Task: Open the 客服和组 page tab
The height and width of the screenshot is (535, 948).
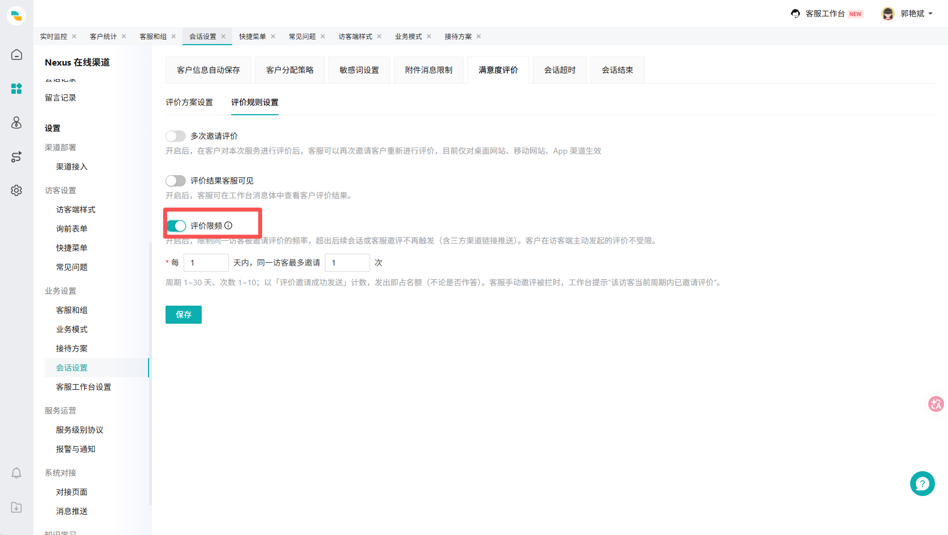Action: tap(153, 36)
